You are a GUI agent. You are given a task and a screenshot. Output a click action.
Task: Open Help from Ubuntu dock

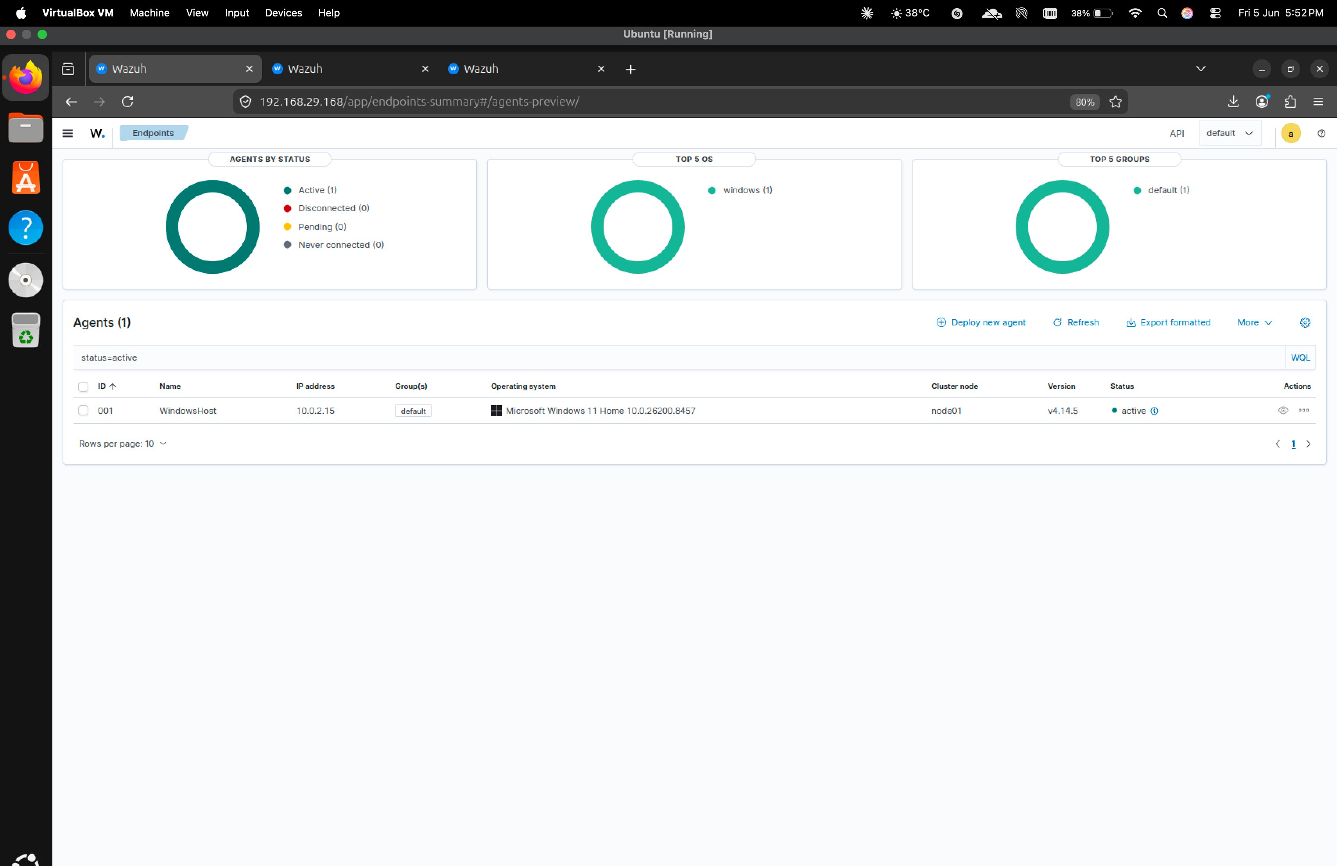[x=26, y=228]
